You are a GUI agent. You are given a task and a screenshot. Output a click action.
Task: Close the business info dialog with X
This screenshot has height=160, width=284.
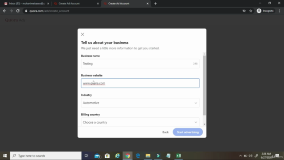coord(83,35)
